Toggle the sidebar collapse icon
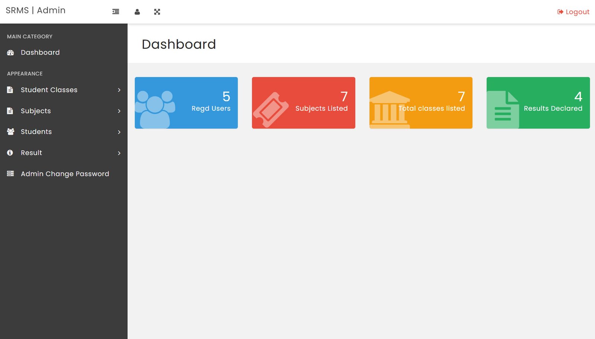Screen dimensions: 595x339 pos(116,12)
